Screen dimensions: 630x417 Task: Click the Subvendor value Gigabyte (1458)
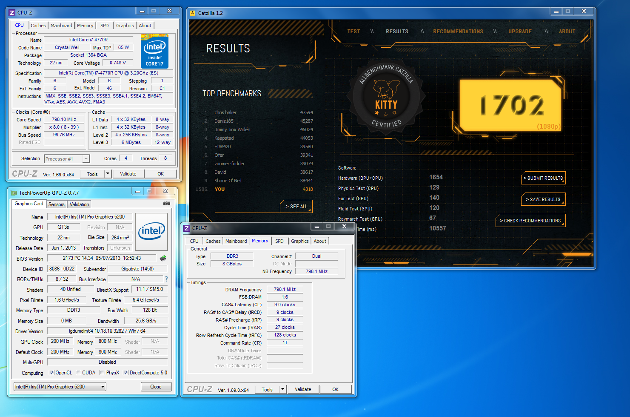pyautogui.click(x=137, y=269)
